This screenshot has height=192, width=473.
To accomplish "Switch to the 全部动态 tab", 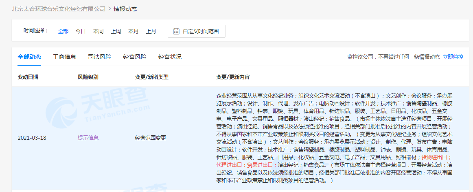I will tap(29, 57).
